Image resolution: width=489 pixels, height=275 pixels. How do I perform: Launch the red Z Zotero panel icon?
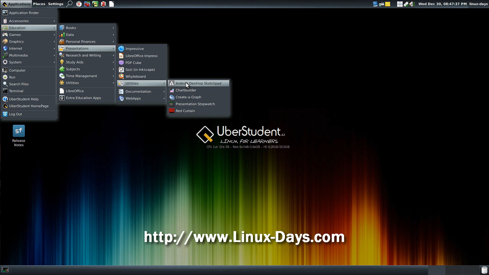pos(103,4)
